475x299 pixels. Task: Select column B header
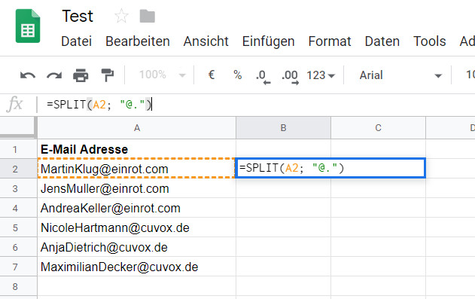click(283, 128)
